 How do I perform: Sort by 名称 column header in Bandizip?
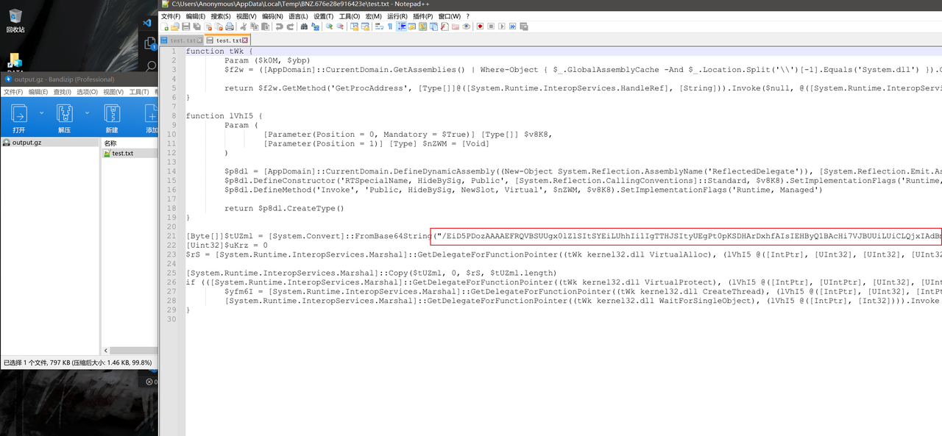point(110,143)
